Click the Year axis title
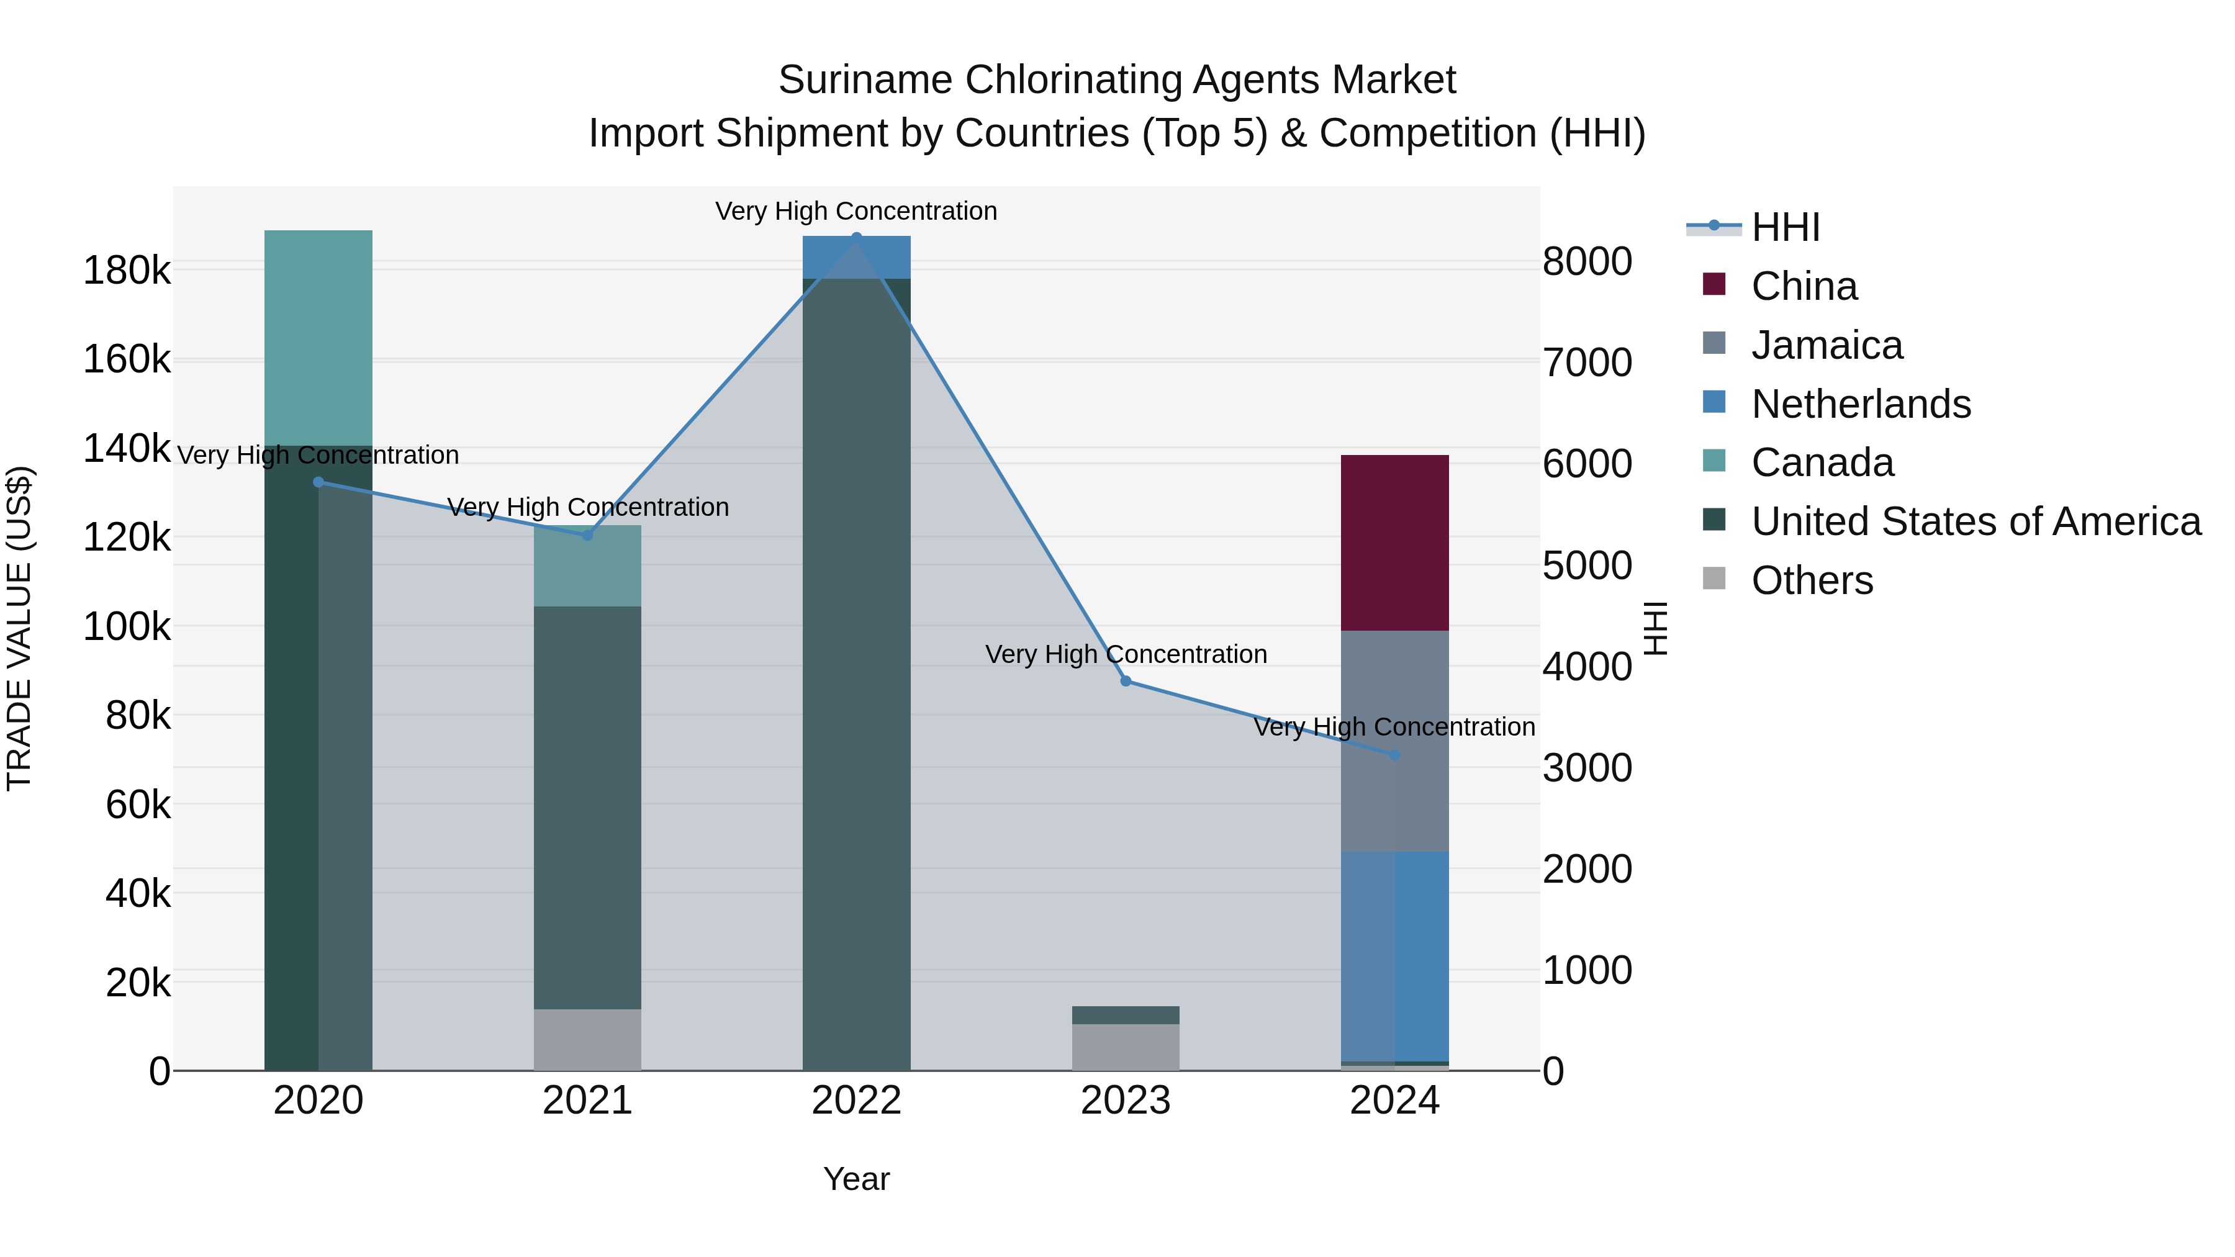The image size is (2235, 1257). tap(856, 1180)
